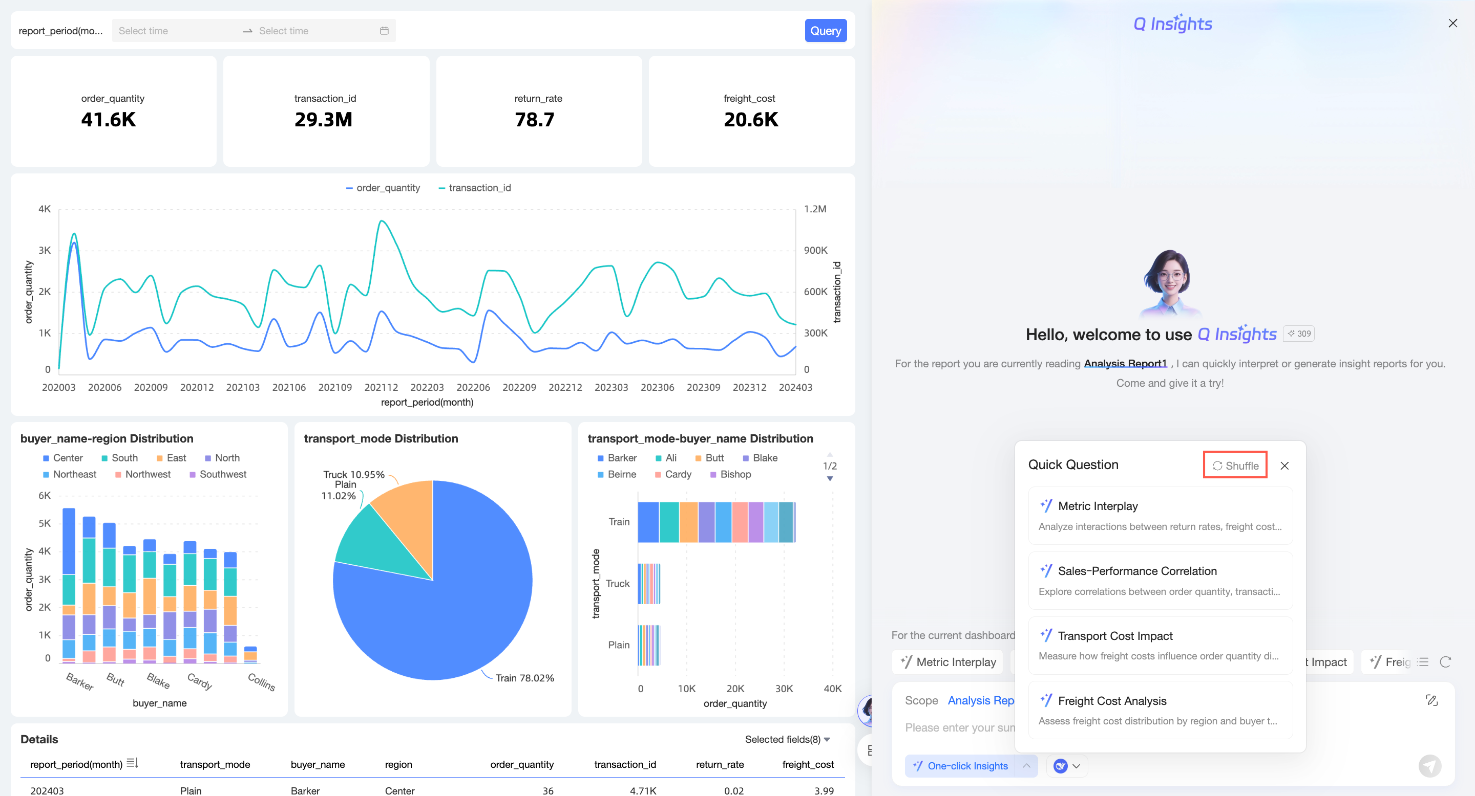
Task: Click the 309 credits badge
Action: pyautogui.click(x=1299, y=334)
